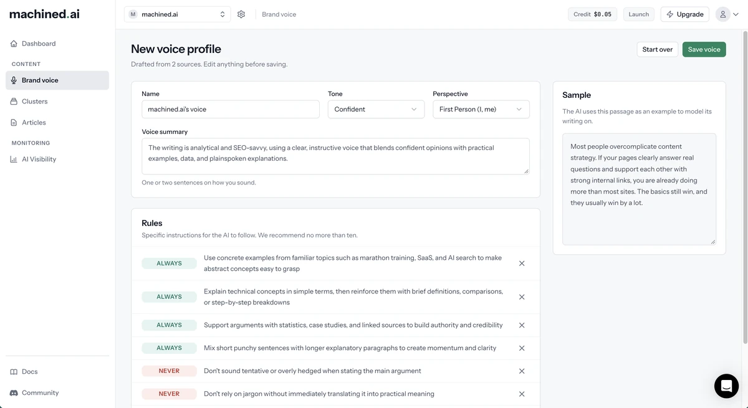Toggle NEVER badge on jargon rule
The image size is (748, 408).
click(169, 394)
